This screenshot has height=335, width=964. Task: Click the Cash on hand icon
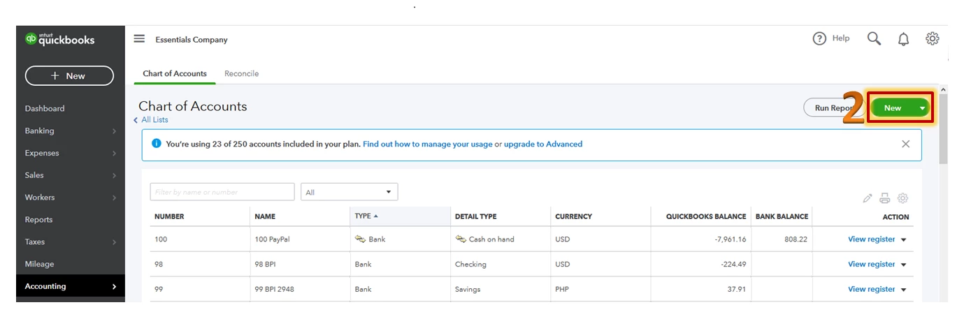click(461, 239)
